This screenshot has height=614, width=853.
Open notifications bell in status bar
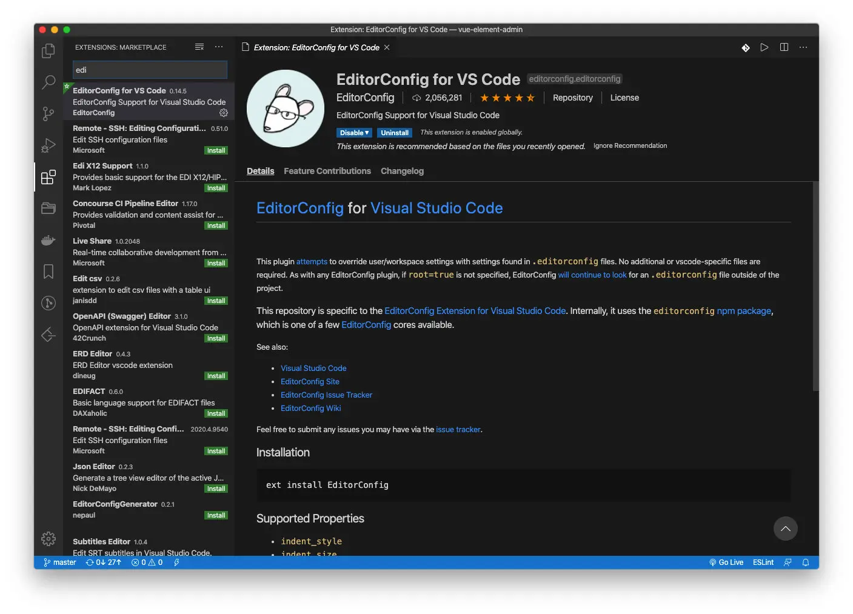pos(806,562)
